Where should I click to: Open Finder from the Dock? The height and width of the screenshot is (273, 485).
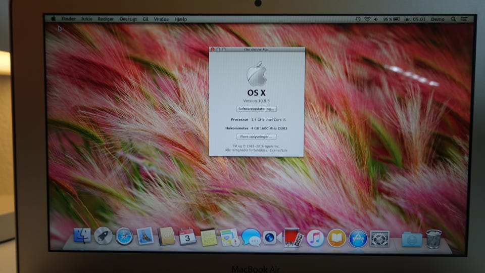82,236
